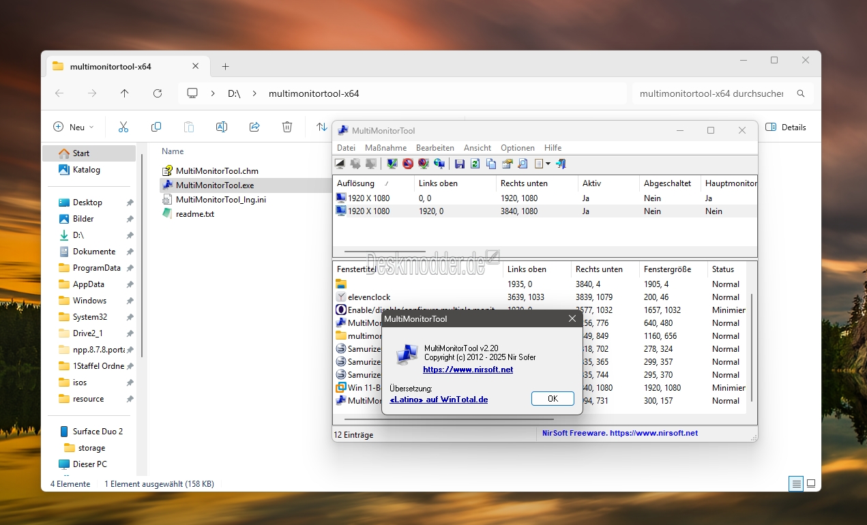Click the Enable Selected Monitors toolbar icon
Image resolution: width=867 pixels, height=525 pixels.
pyautogui.click(x=392, y=164)
